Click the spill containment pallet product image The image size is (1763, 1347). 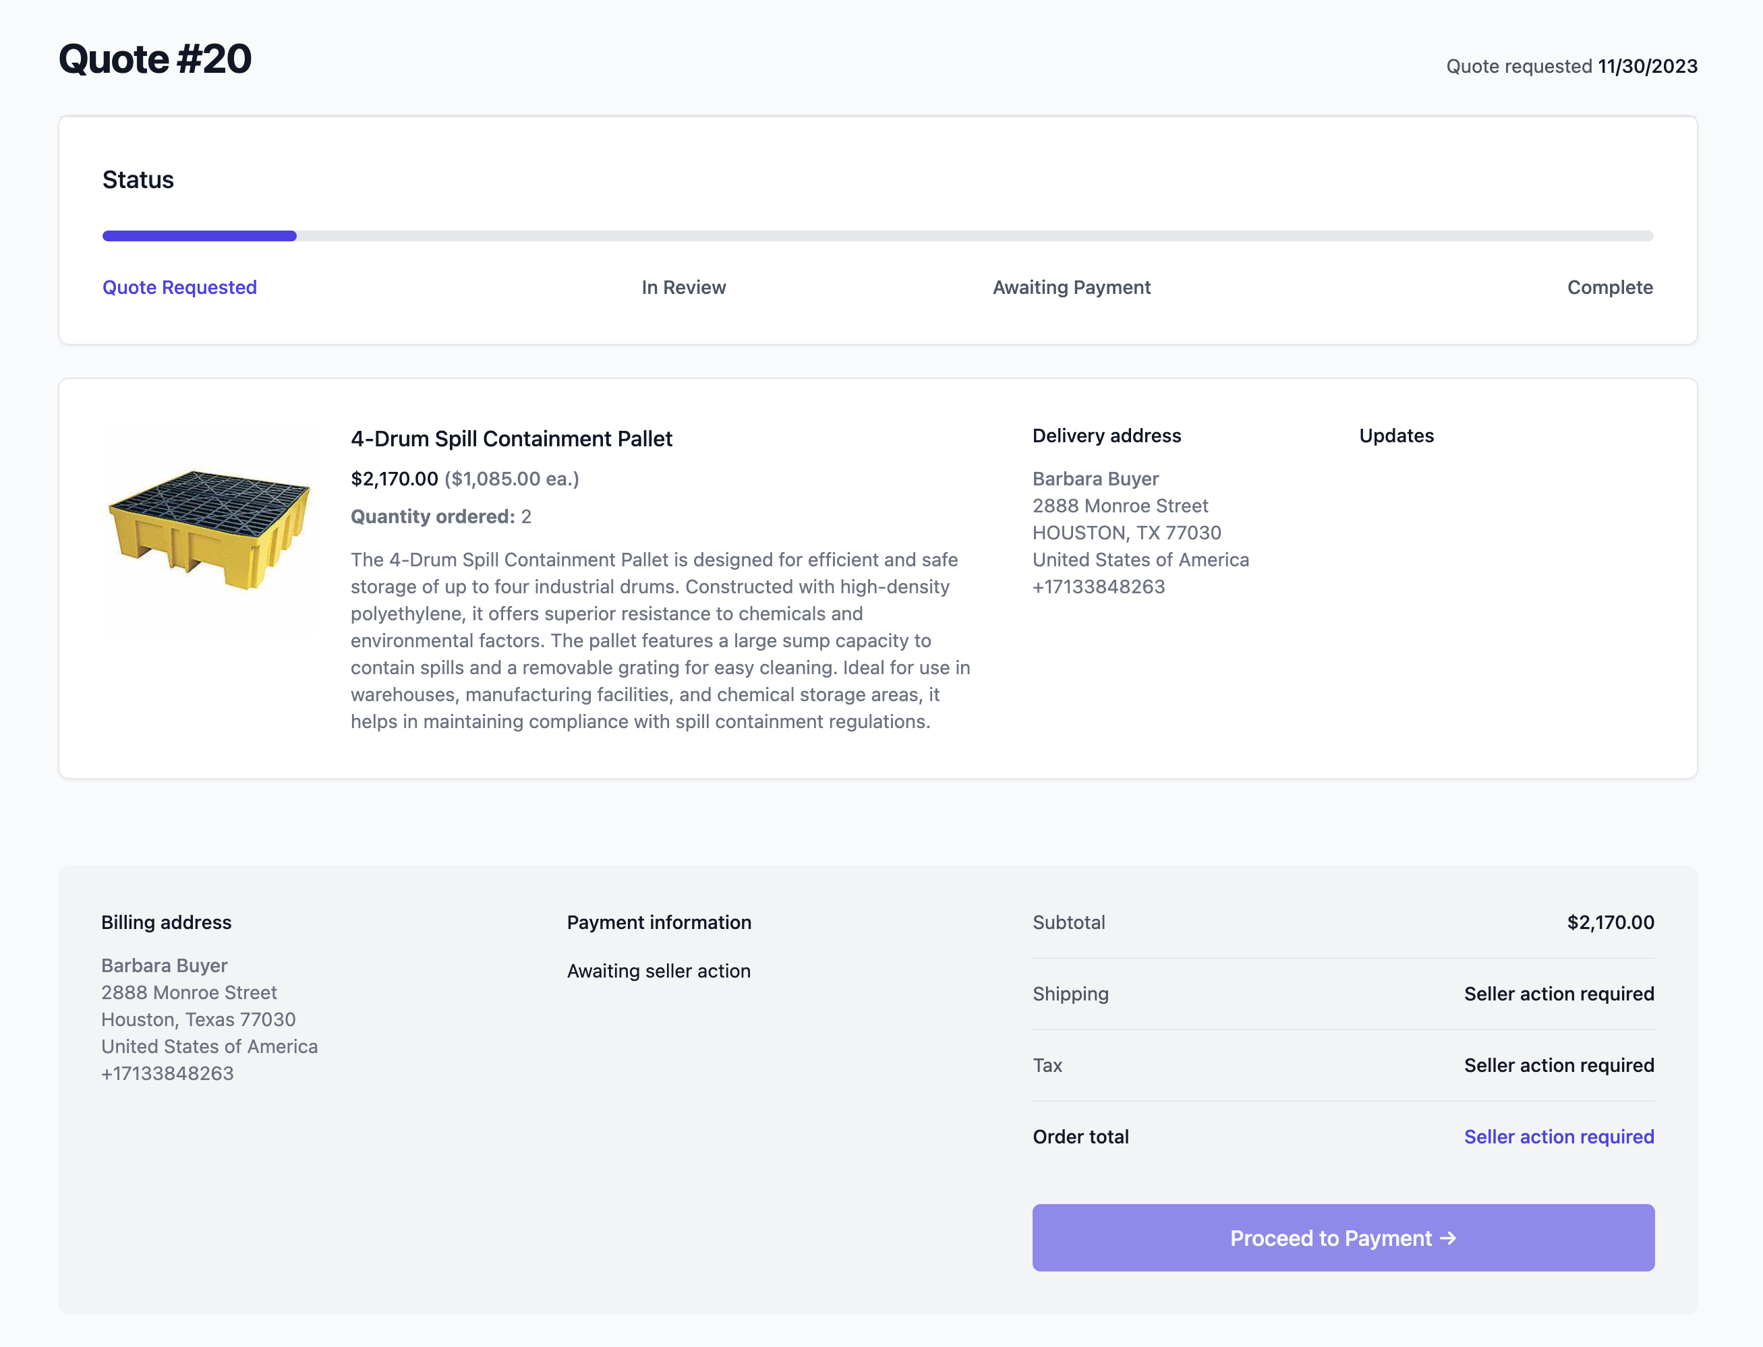pos(210,530)
